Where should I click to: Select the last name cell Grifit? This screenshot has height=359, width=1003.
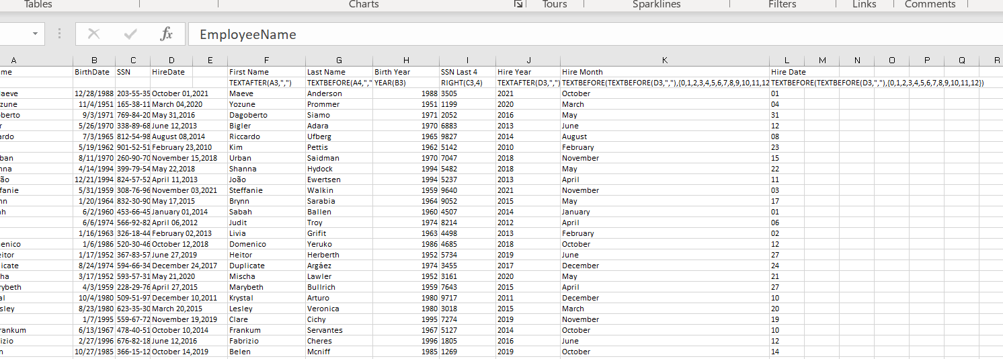[339, 233]
